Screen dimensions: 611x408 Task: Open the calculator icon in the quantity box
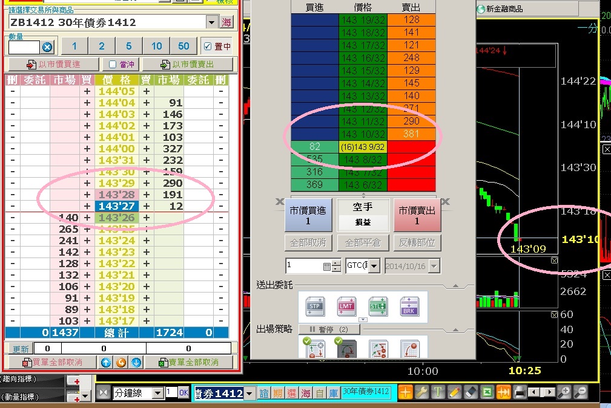coord(327,267)
